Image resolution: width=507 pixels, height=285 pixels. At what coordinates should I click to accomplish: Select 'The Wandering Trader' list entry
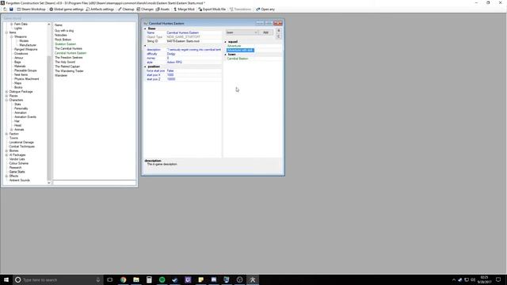69,70
